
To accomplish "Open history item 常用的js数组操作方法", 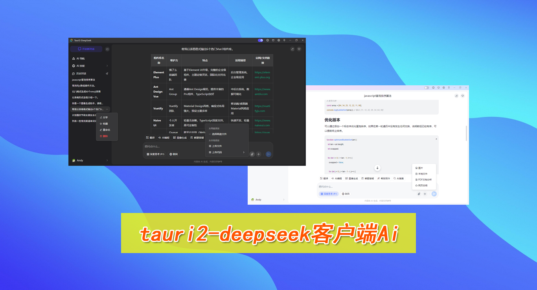I will (x=83, y=86).
